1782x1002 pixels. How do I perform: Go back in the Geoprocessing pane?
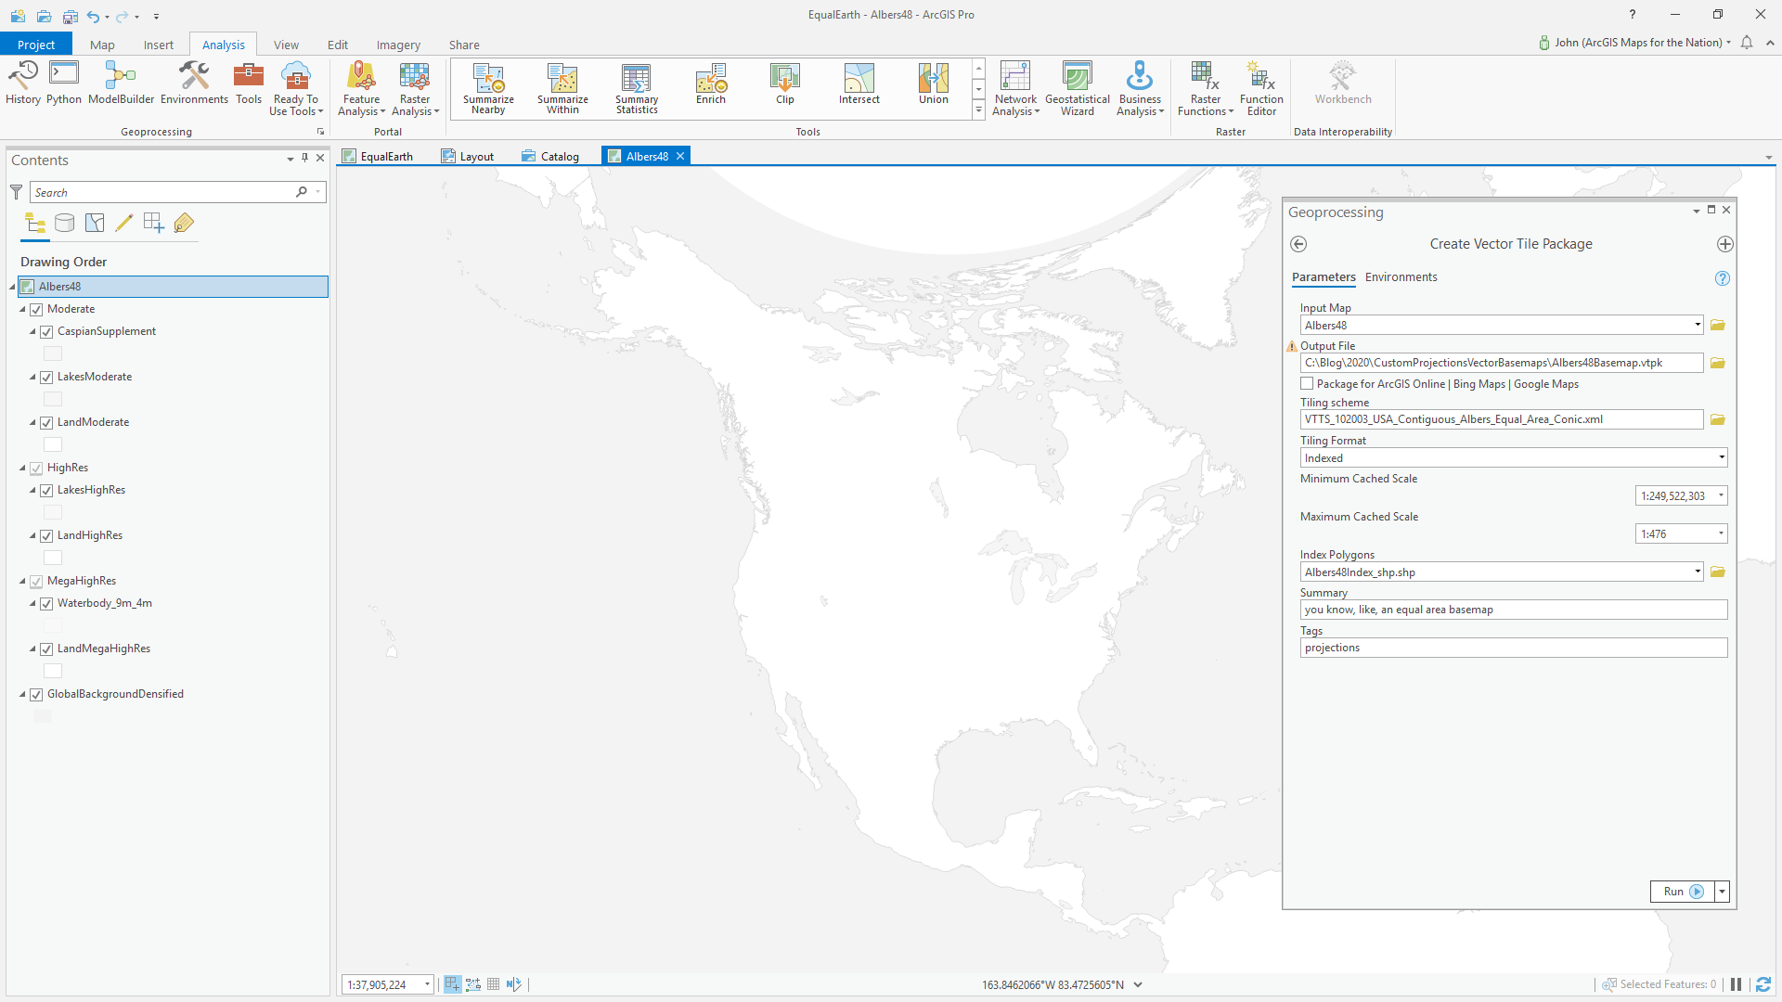pos(1298,244)
